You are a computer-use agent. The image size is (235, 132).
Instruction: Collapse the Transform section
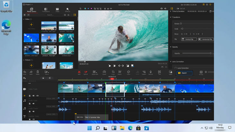171,17
